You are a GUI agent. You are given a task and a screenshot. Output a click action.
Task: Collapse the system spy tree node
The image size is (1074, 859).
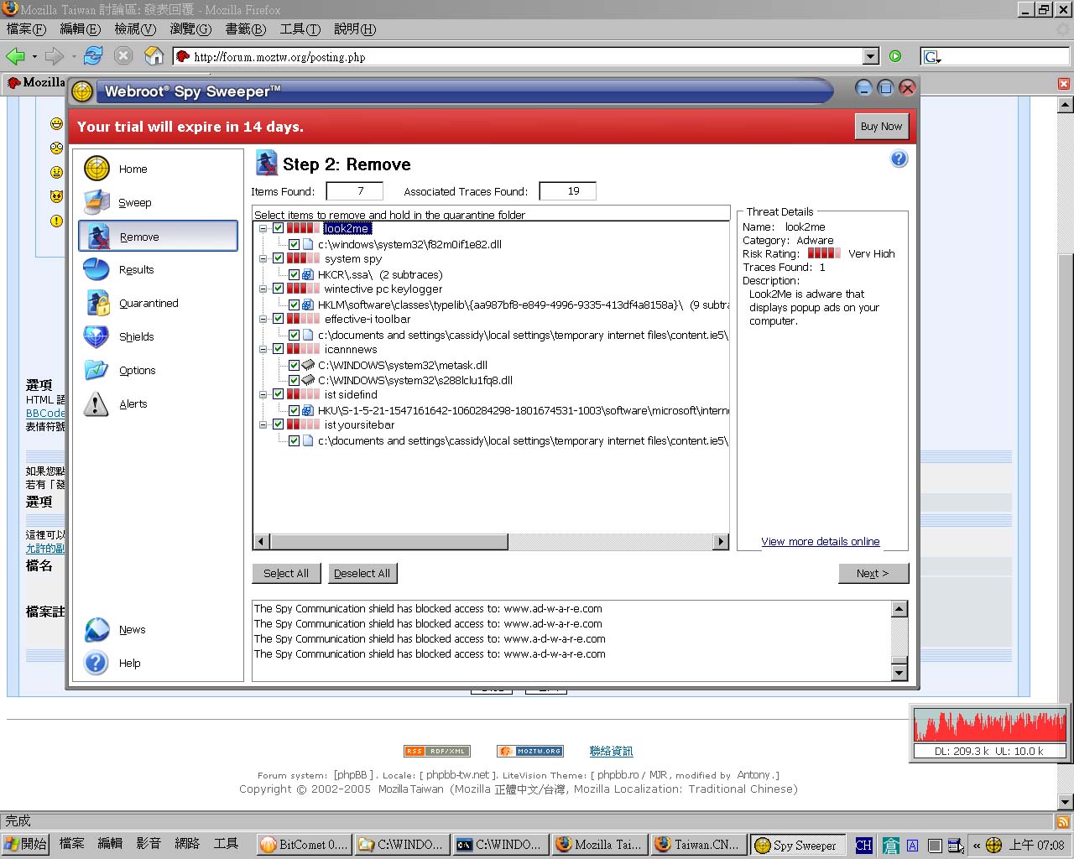click(263, 258)
